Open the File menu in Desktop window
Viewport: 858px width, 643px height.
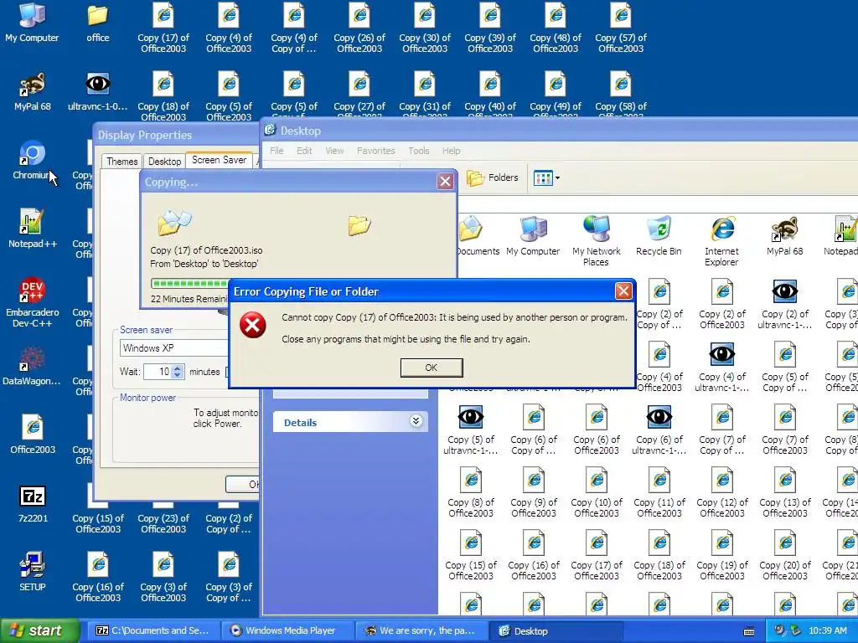(277, 151)
